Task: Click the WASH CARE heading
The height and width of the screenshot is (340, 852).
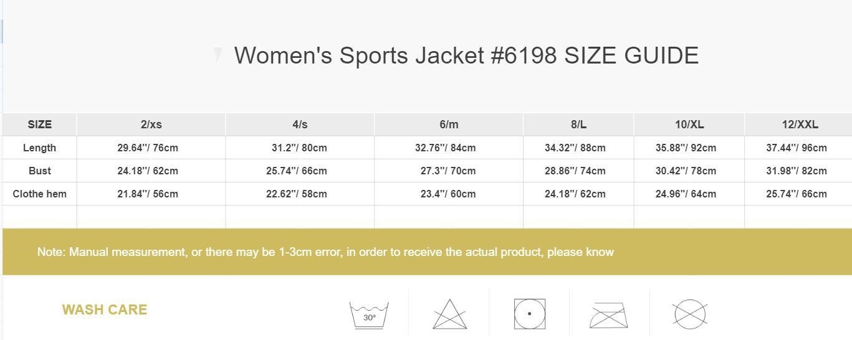Action: [x=105, y=309]
